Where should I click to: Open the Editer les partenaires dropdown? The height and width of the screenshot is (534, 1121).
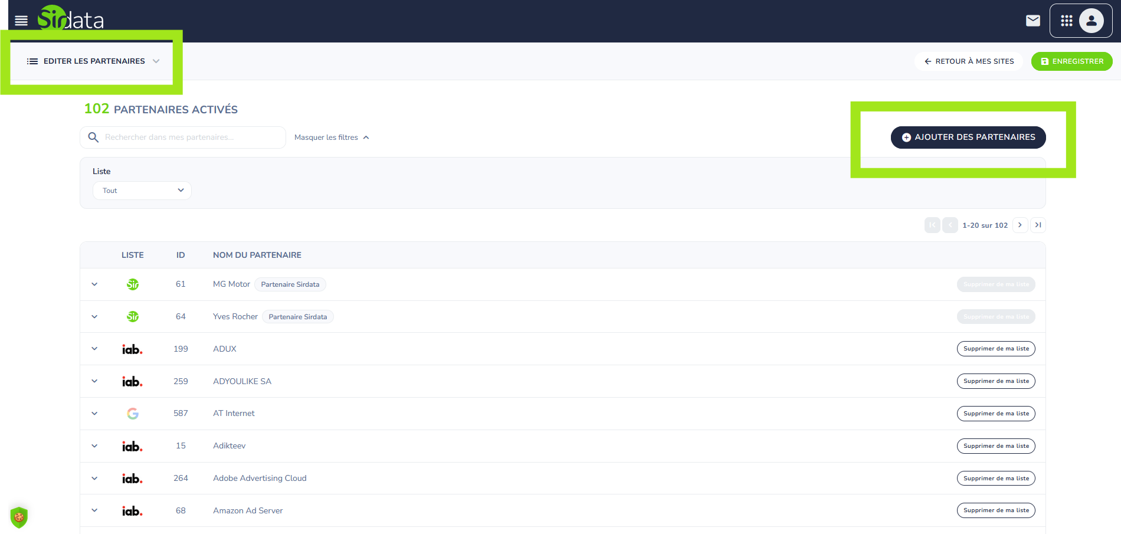click(x=94, y=61)
